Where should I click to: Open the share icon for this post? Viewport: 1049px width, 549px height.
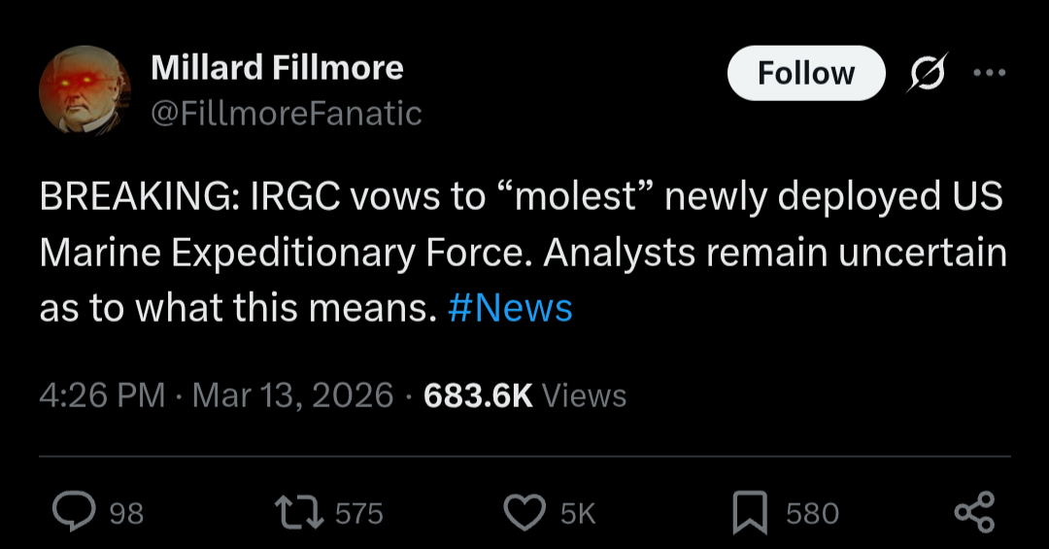pos(974,512)
